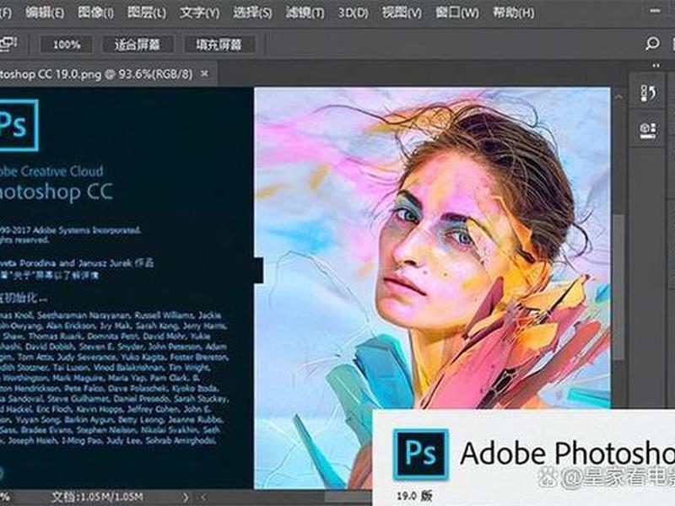This screenshot has height=506, width=675.
Task: Open the 滤镜(T) menu
Action: click(x=305, y=13)
